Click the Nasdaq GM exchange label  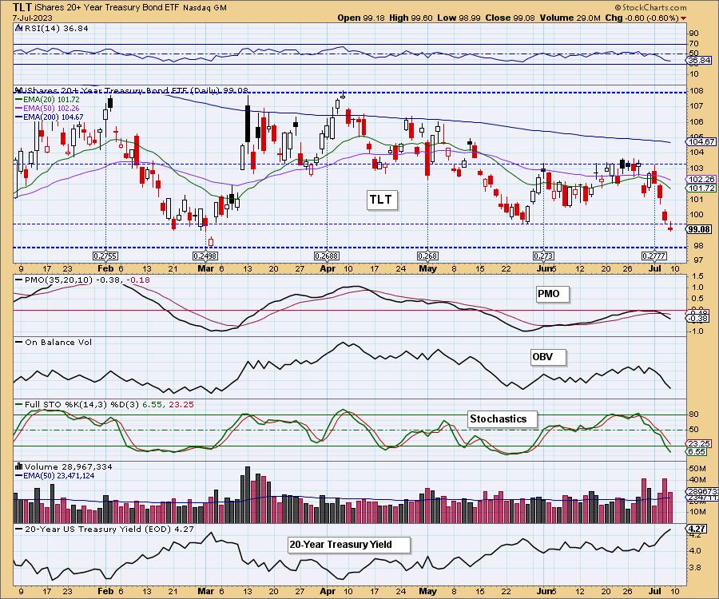tap(205, 8)
